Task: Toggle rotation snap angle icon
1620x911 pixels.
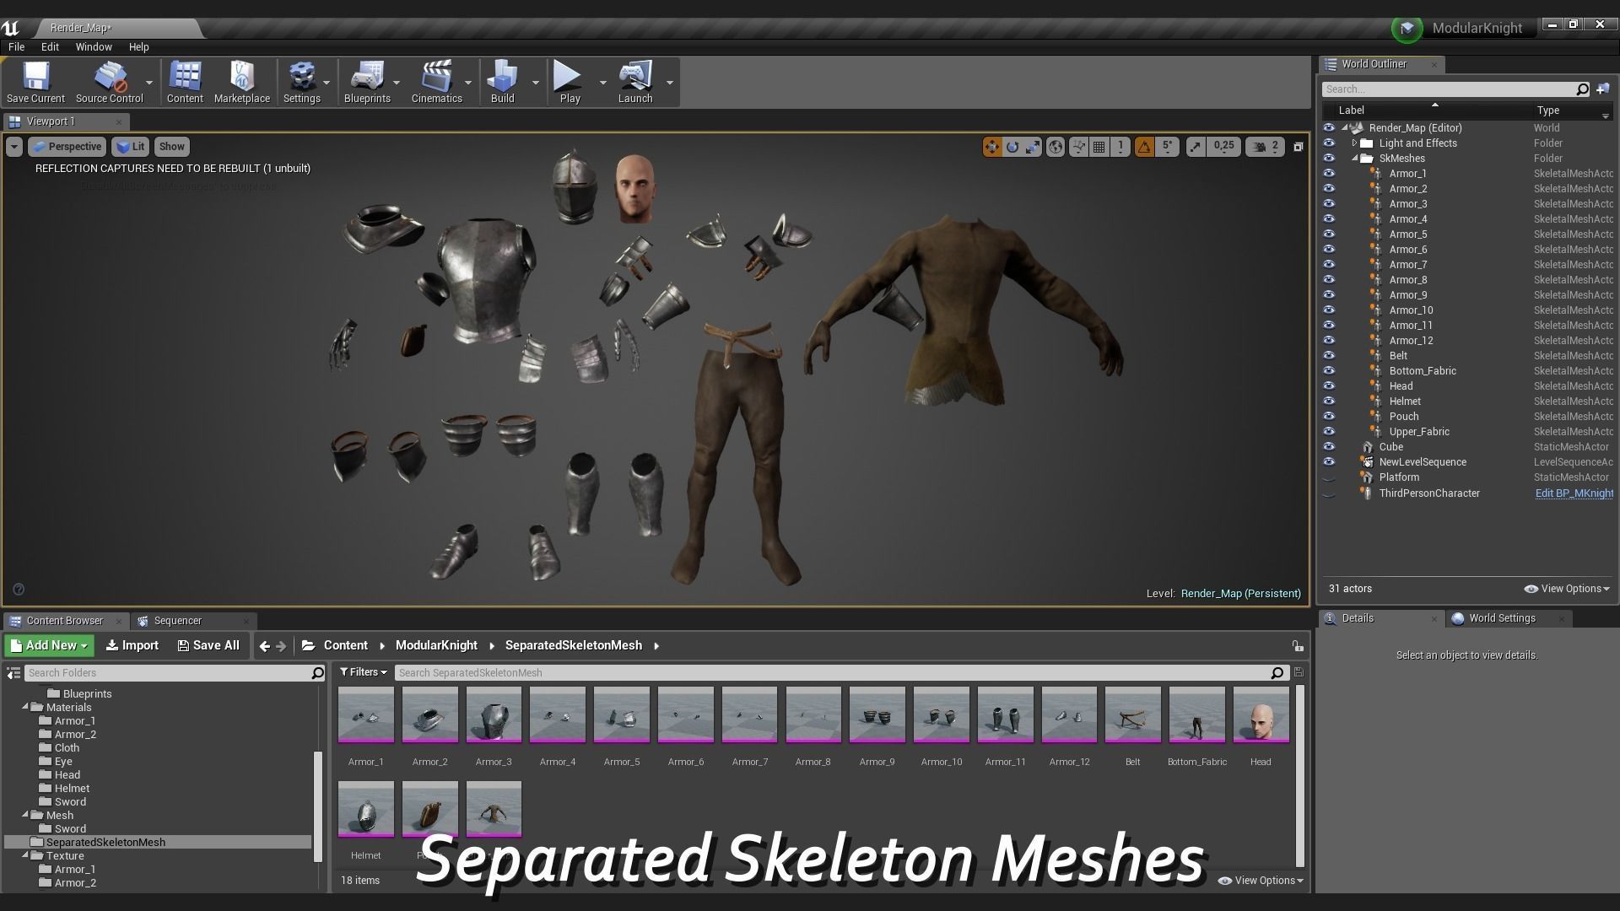Action: [1144, 147]
